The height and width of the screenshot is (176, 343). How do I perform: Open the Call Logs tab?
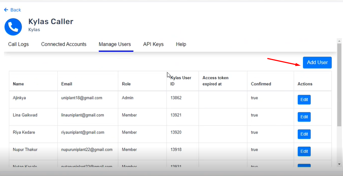(x=18, y=44)
